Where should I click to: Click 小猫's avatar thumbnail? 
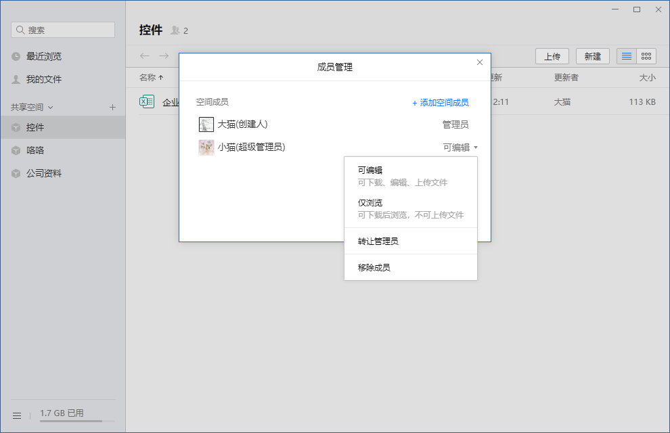click(x=206, y=147)
